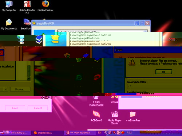Launch the Mozilla Firefox desktop icon
The image size is (182, 136).
[x=45, y=6]
